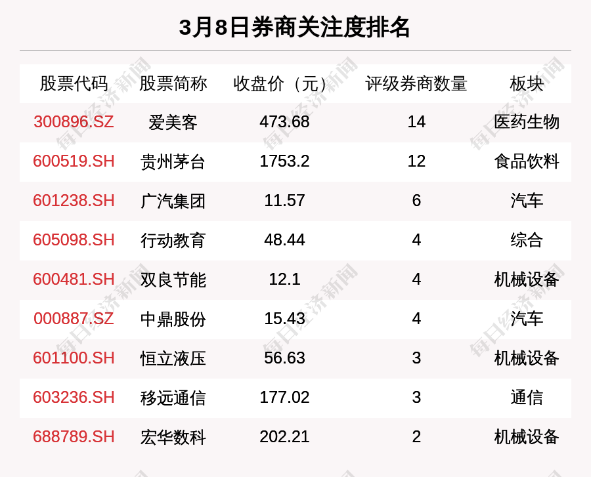This screenshot has height=477, width=591.
Task: Click closing price 56.63
Action: tap(284, 358)
